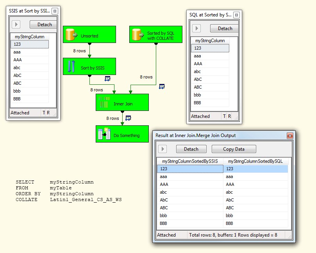Select the Sort by SSIS transform icon
The width and height of the screenshot is (316, 253).
coord(71,67)
